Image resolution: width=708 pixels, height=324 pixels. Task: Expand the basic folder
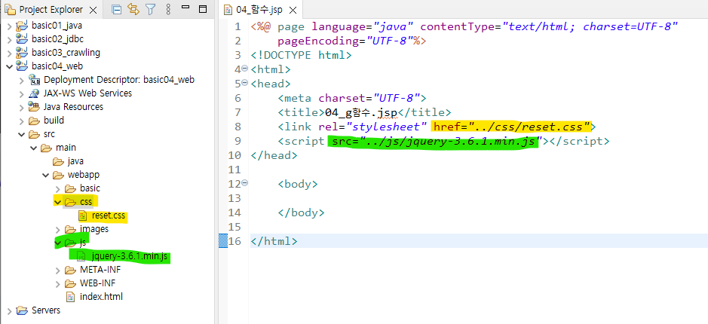[58, 188]
